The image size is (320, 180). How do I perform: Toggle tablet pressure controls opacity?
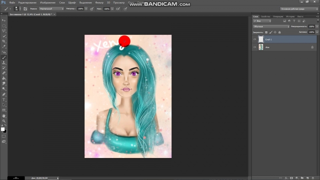click(92, 9)
